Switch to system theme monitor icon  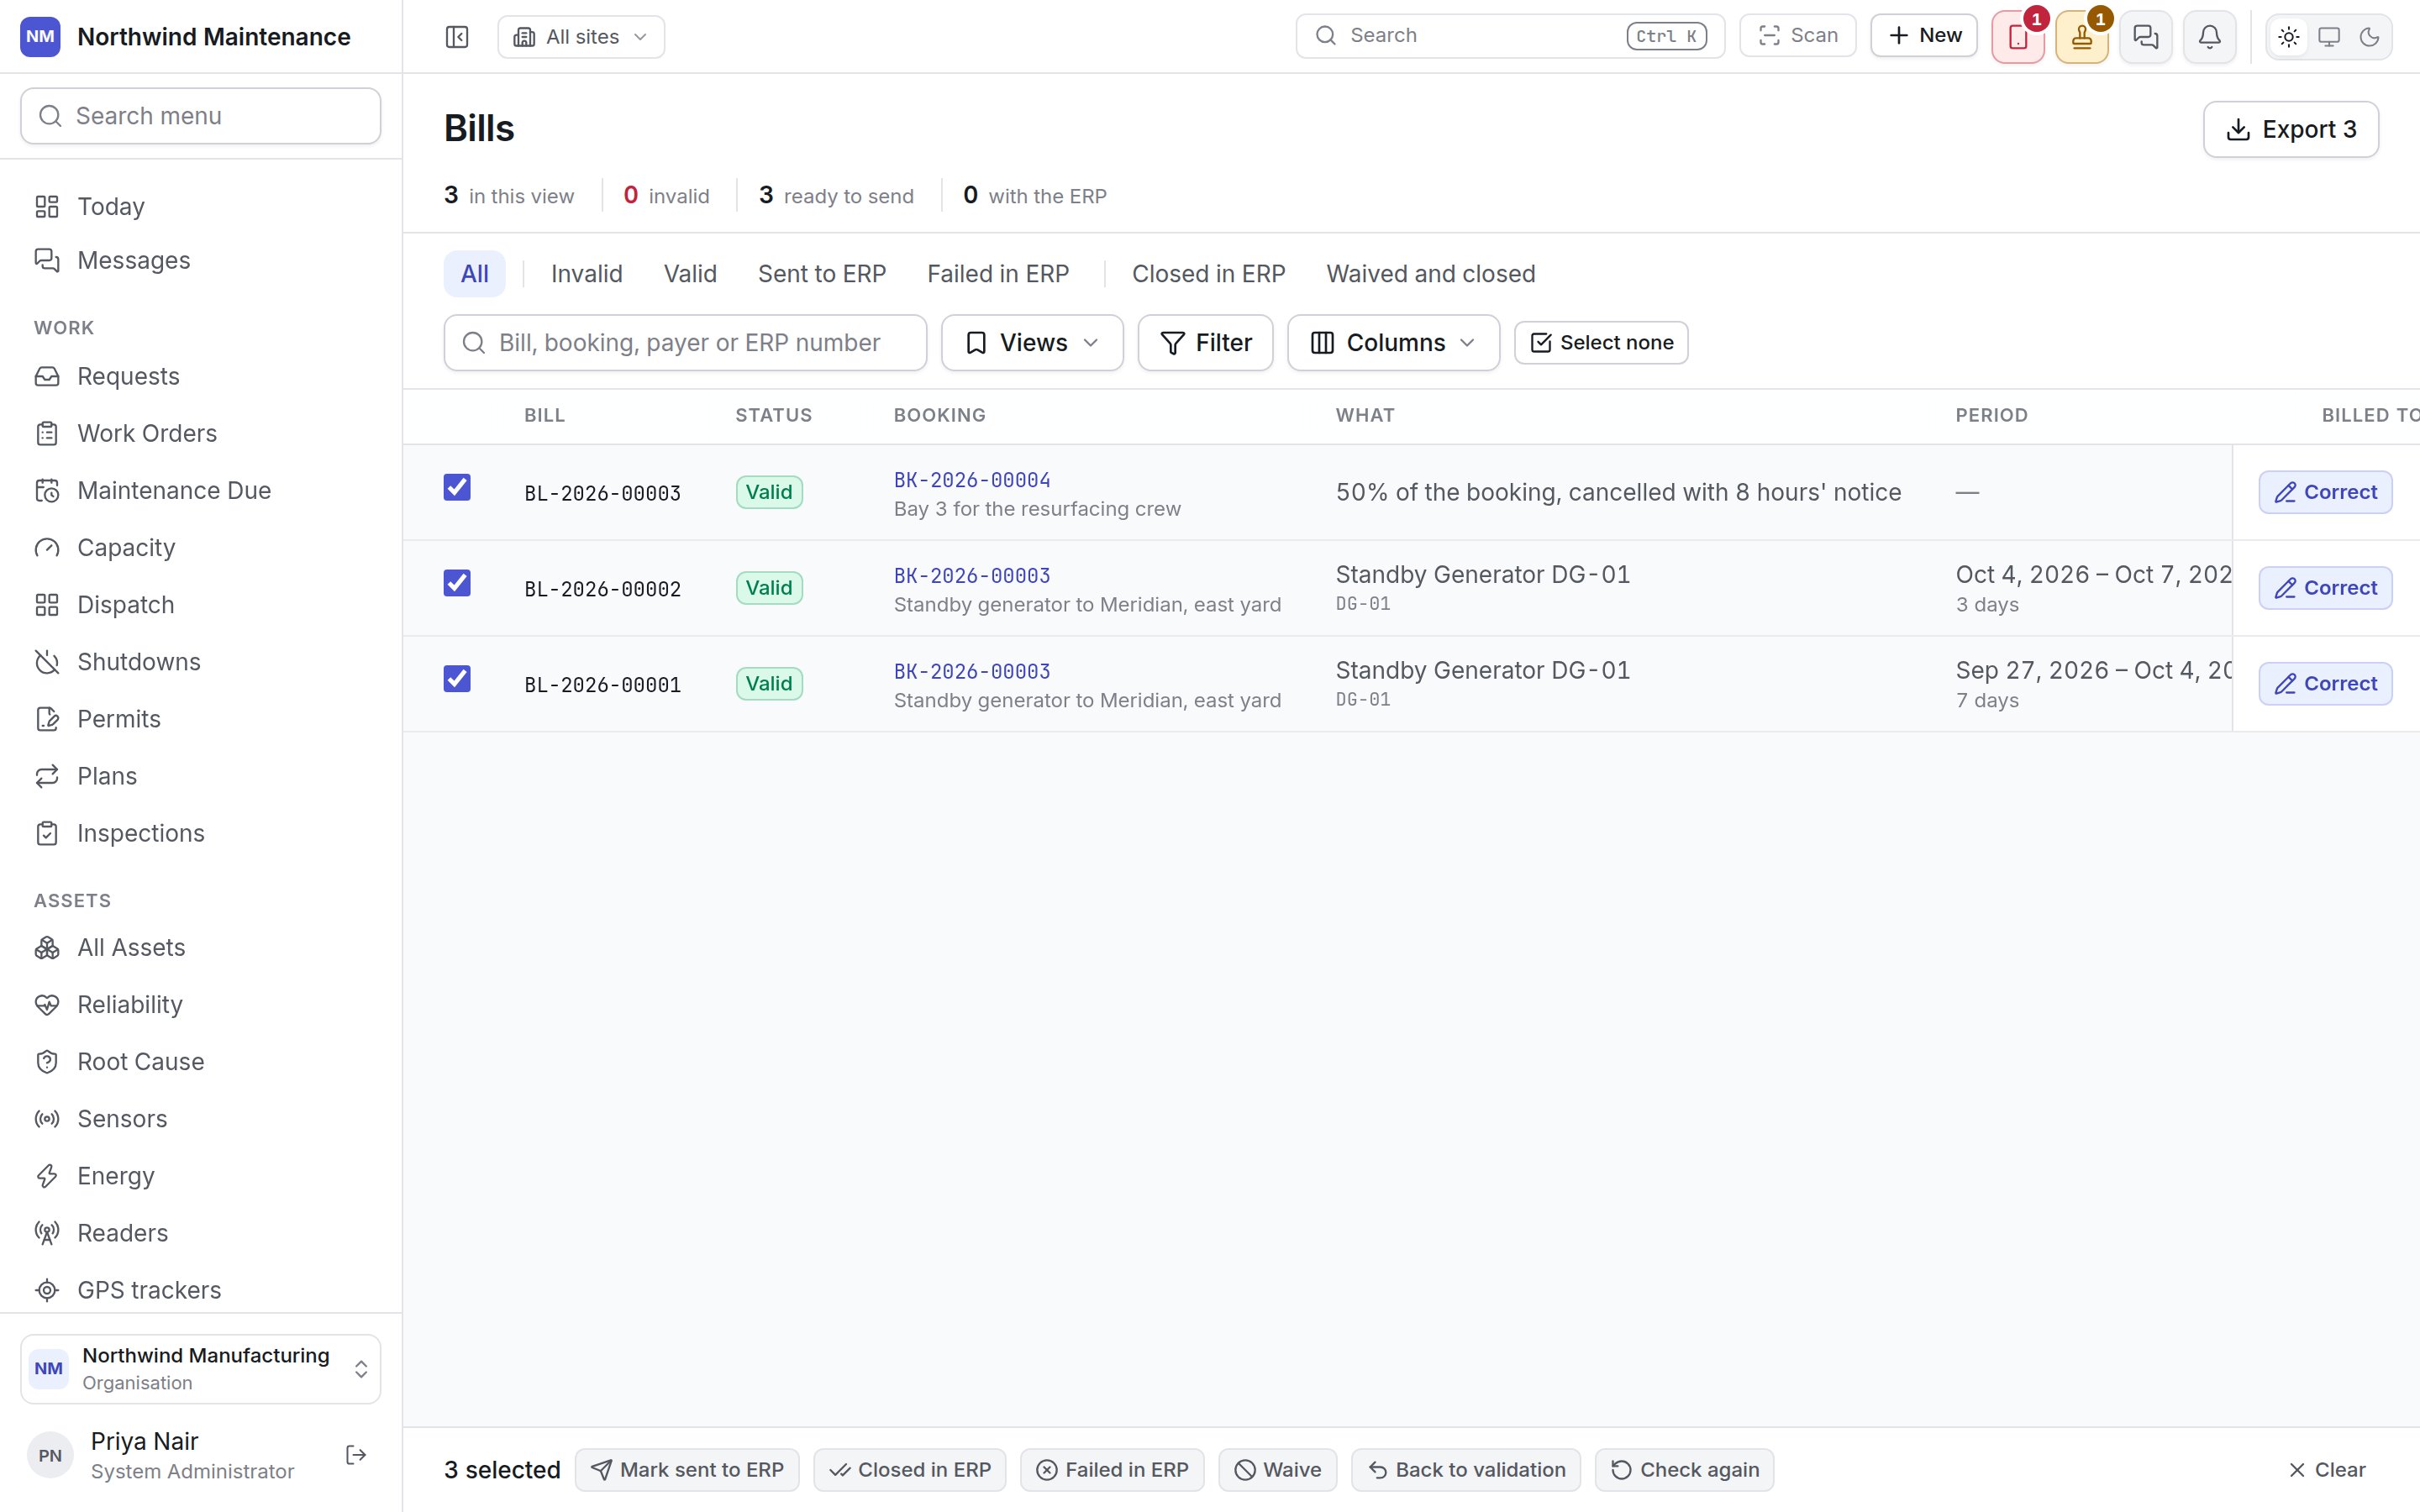[x=2329, y=37]
